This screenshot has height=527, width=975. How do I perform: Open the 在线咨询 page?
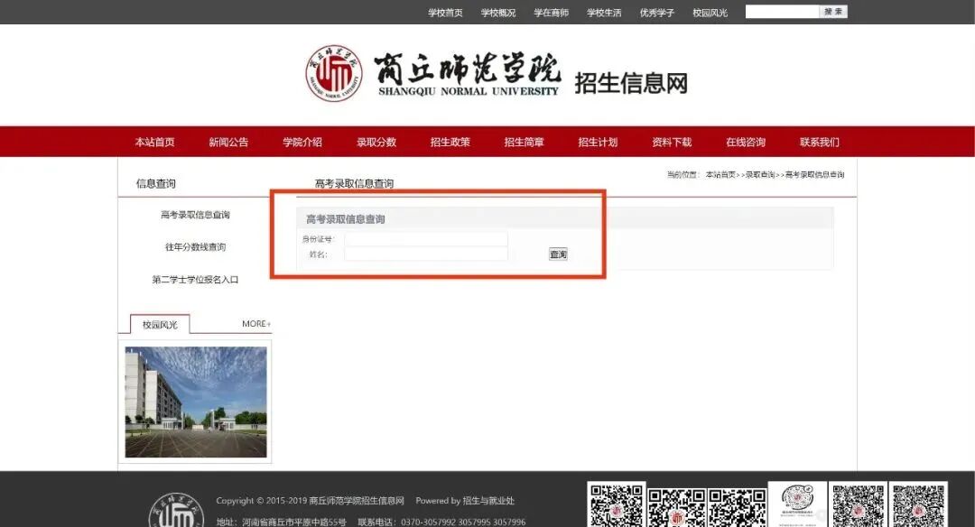[747, 142]
